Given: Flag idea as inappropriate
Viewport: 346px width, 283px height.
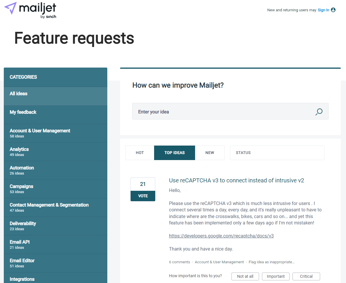Looking at the screenshot, I should [x=272, y=262].
